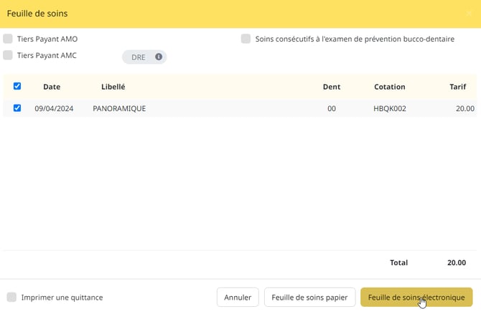Uncheck the PANORAMIQUE row checkbox
Screen dimensions: 481x314
pyautogui.click(x=17, y=108)
